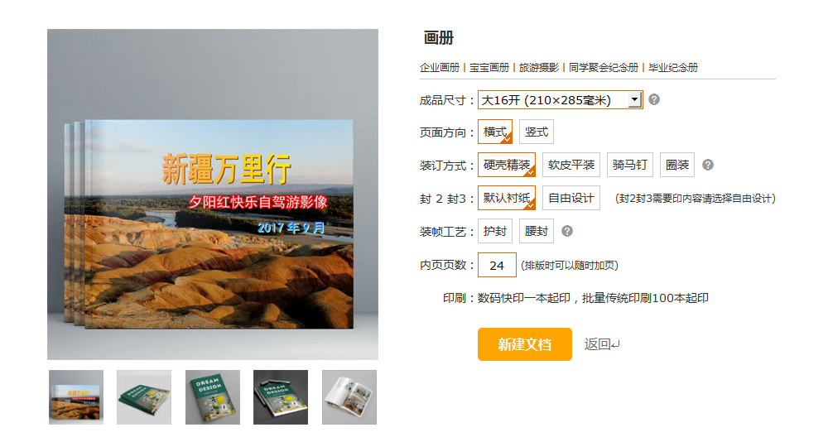The height and width of the screenshot is (437, 828).
Task: Click help icon next to 成品尺寸 dropdown
Action: pyautogui.click(x=654, y=100)
